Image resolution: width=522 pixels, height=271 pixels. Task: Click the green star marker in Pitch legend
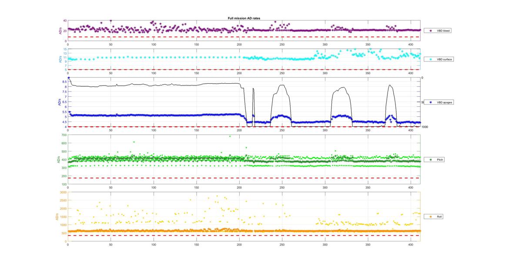coord(431,160)
